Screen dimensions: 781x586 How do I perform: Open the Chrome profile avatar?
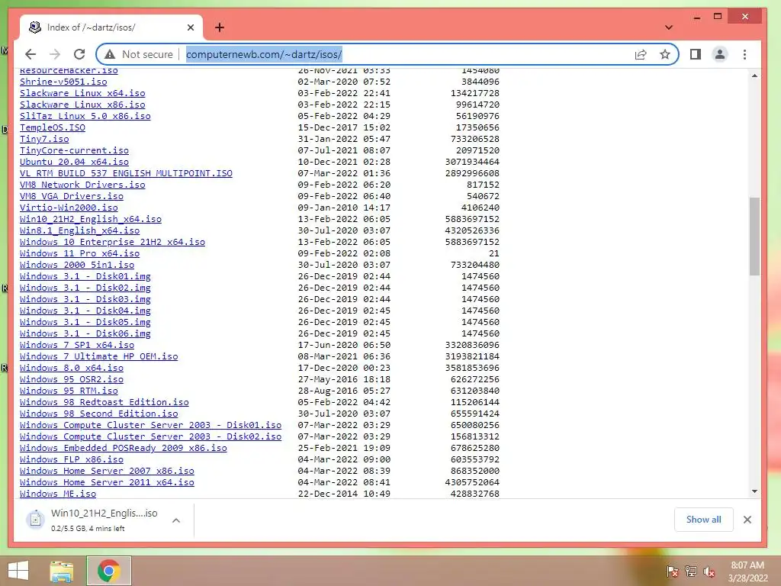click(720, 54)
